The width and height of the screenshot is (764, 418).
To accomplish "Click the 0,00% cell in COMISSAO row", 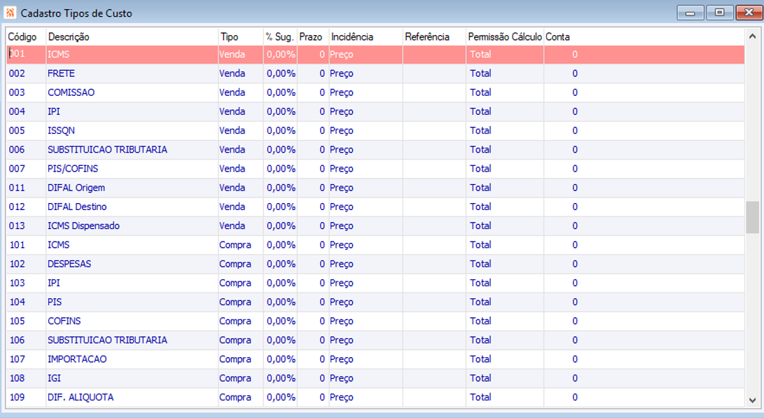I will (280, 92).
